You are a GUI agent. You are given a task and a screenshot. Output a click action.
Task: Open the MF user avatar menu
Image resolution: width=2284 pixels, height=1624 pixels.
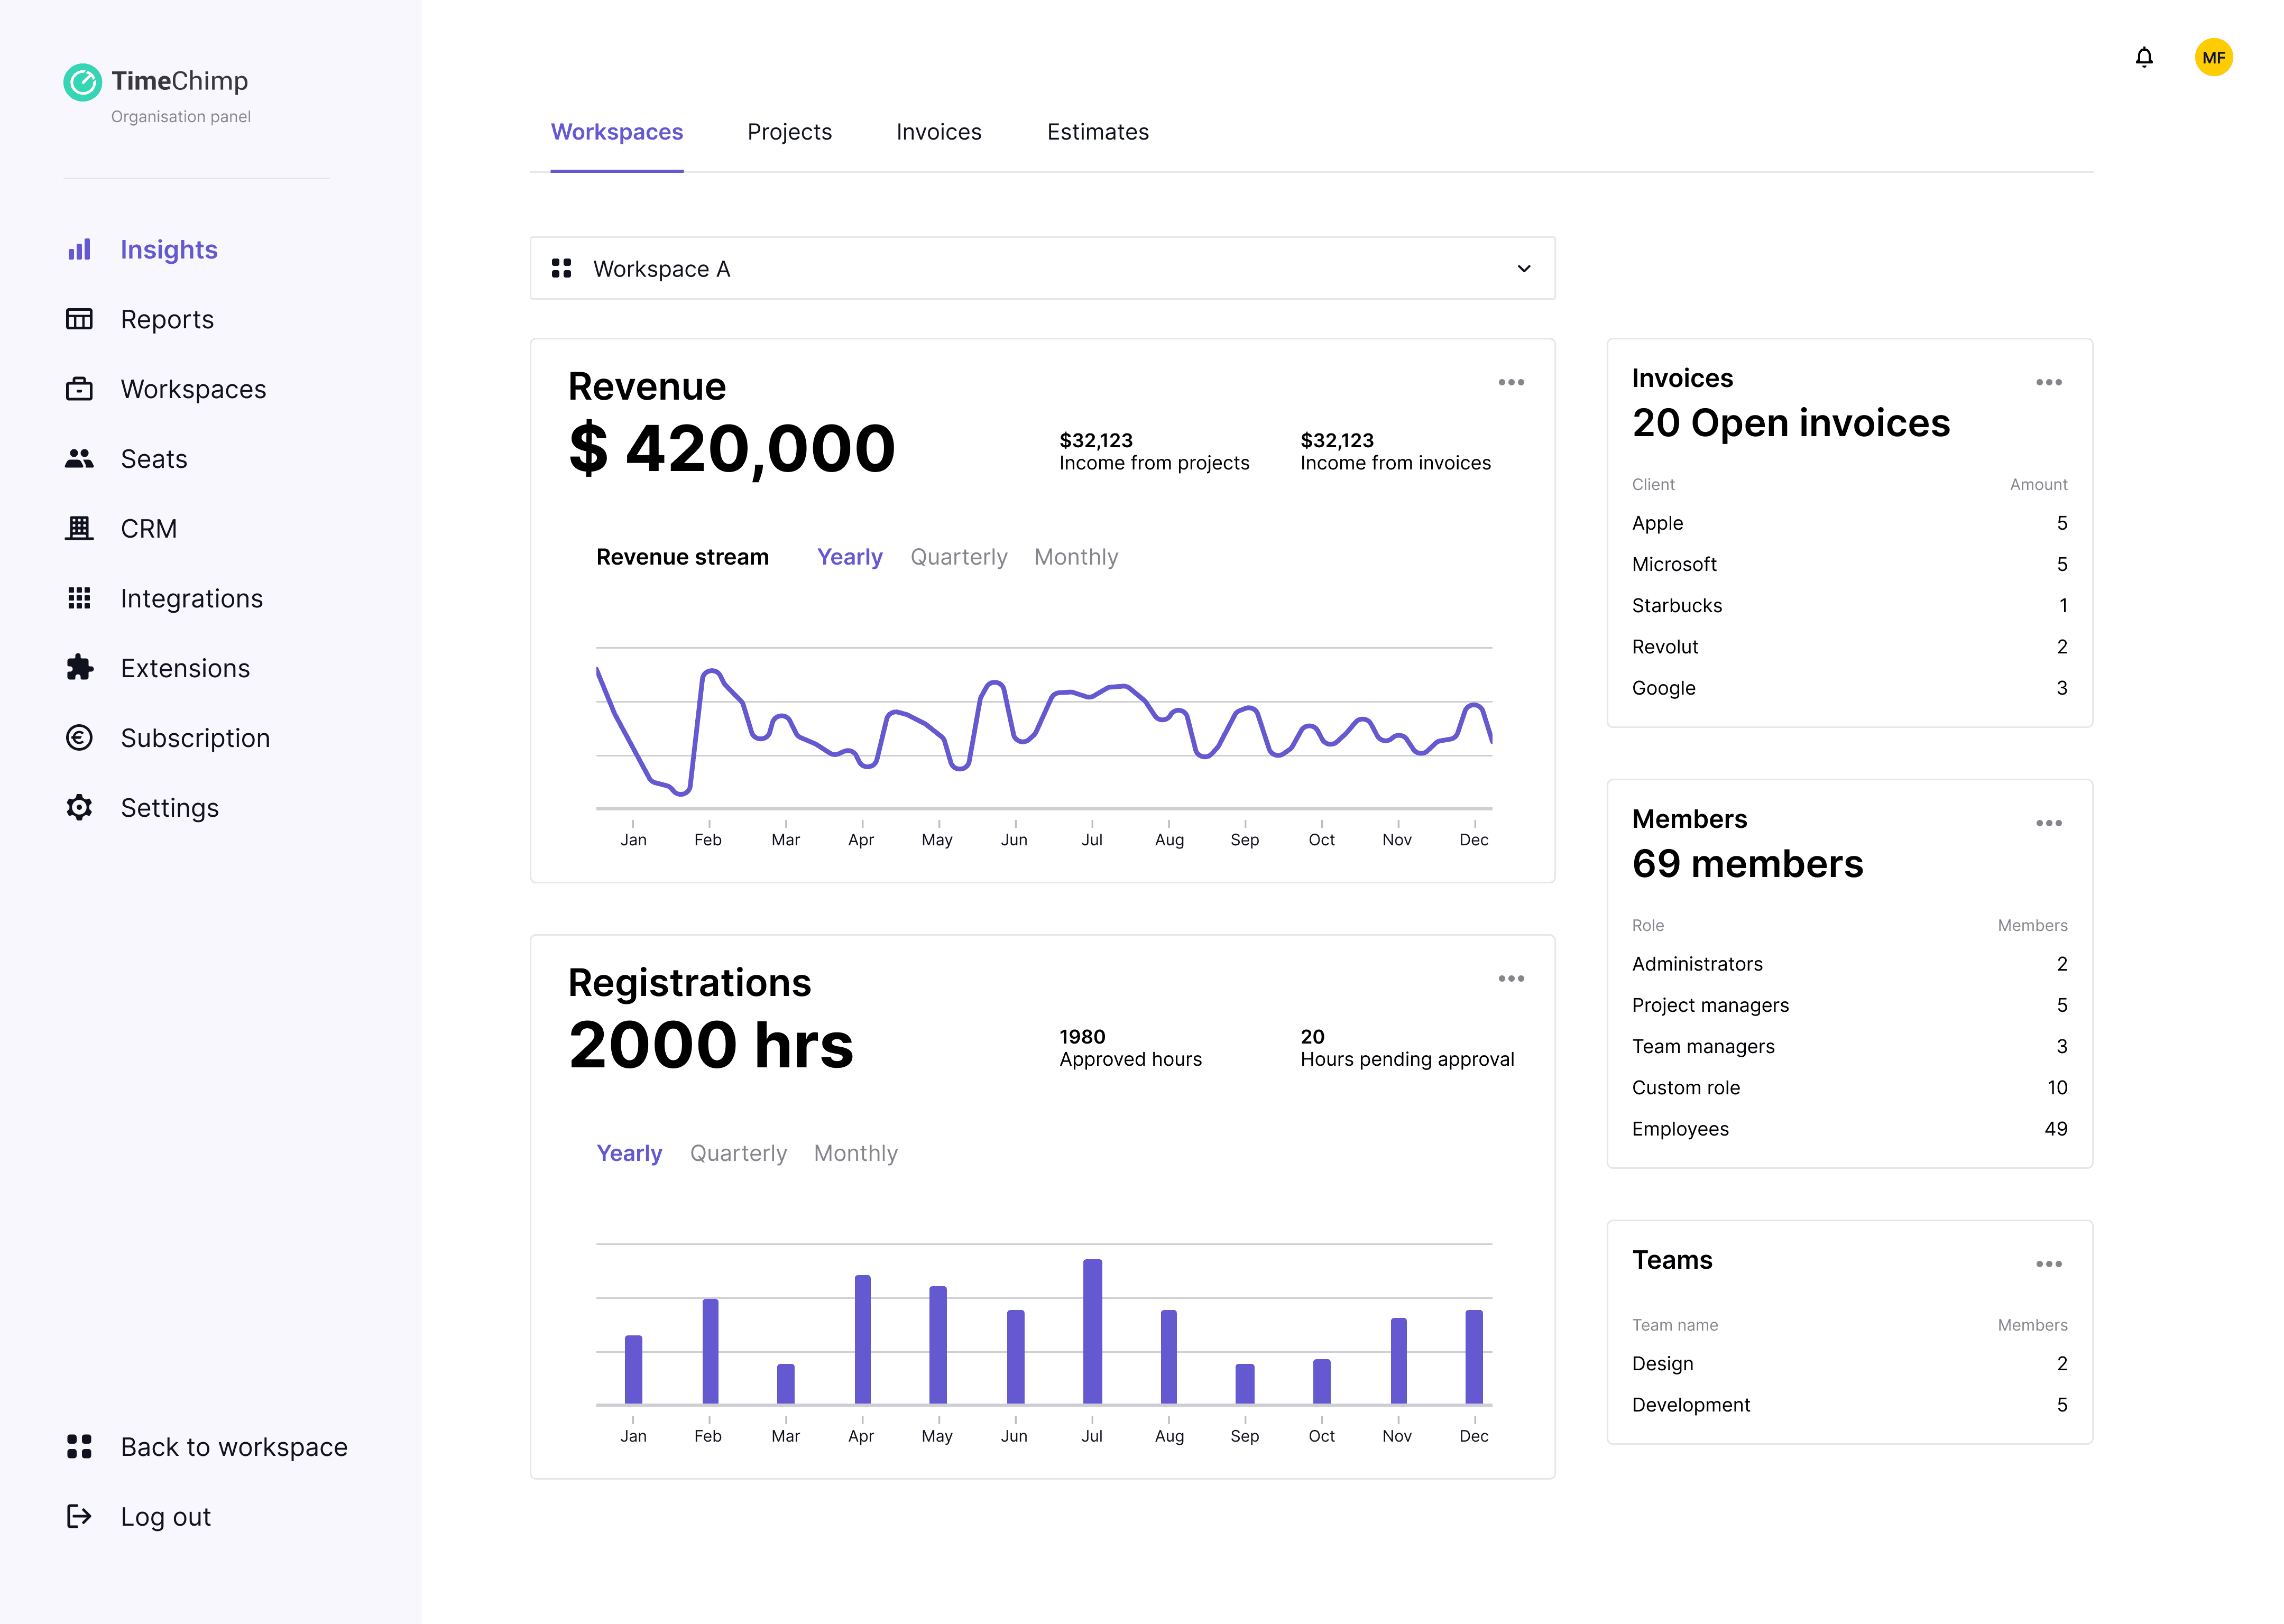2213,57
